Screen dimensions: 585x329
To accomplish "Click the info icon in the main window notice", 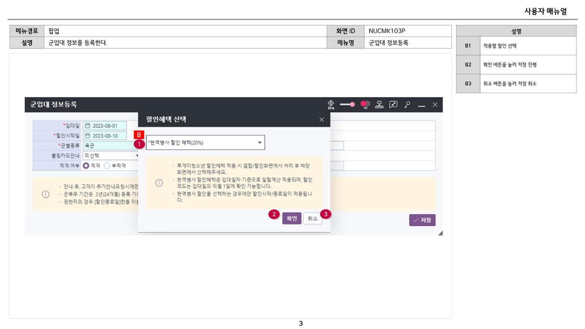I will [46, 195].
